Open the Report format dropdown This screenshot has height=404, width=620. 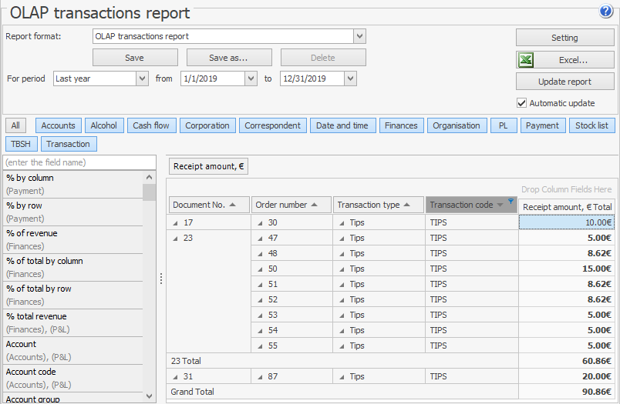pos(359,36)
